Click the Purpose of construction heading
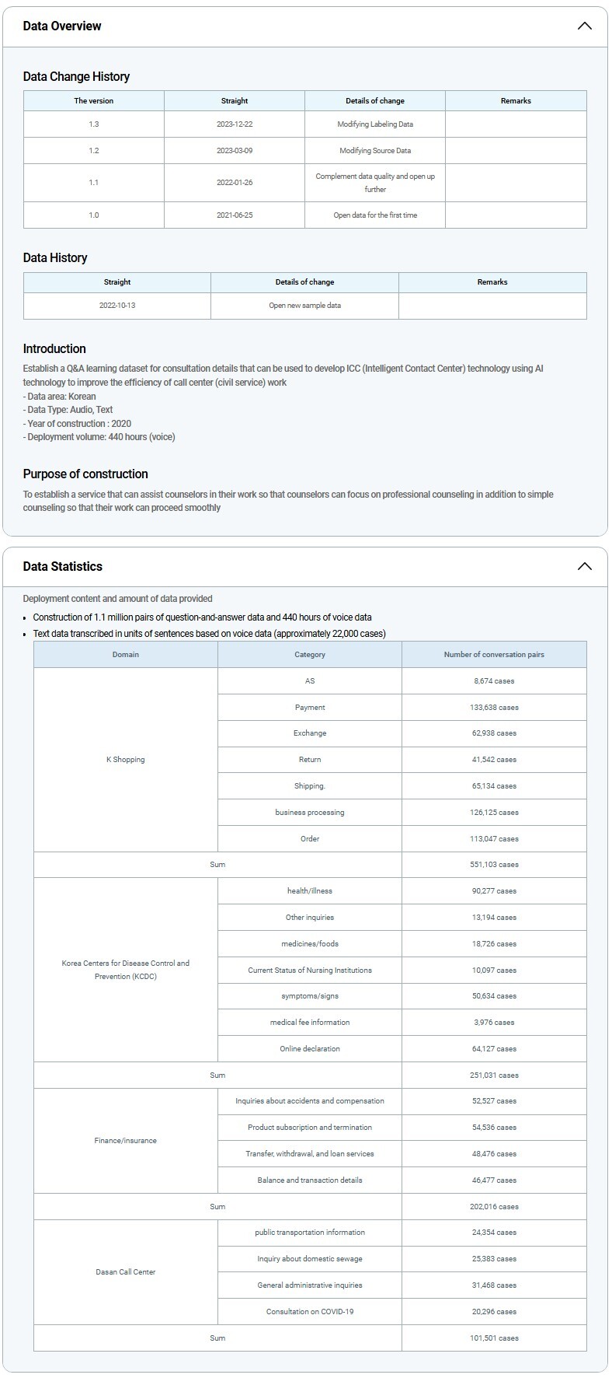 (85, 474)
